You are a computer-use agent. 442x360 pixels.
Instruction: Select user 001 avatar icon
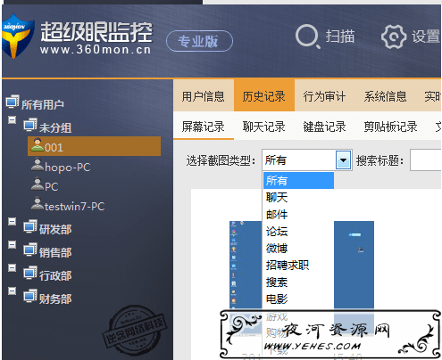[38, 145]
